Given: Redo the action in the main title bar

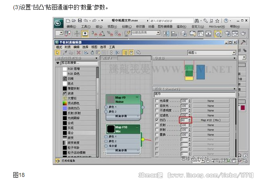Looking at the screenshot, I should point(94,21).
